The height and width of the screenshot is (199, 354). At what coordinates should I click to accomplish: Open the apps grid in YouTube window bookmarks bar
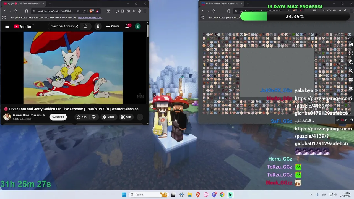[x=4, y=17]
